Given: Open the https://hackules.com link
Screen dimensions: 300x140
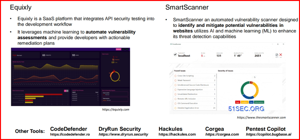Looking at the screenshot, I should click(x=177, y=134).
